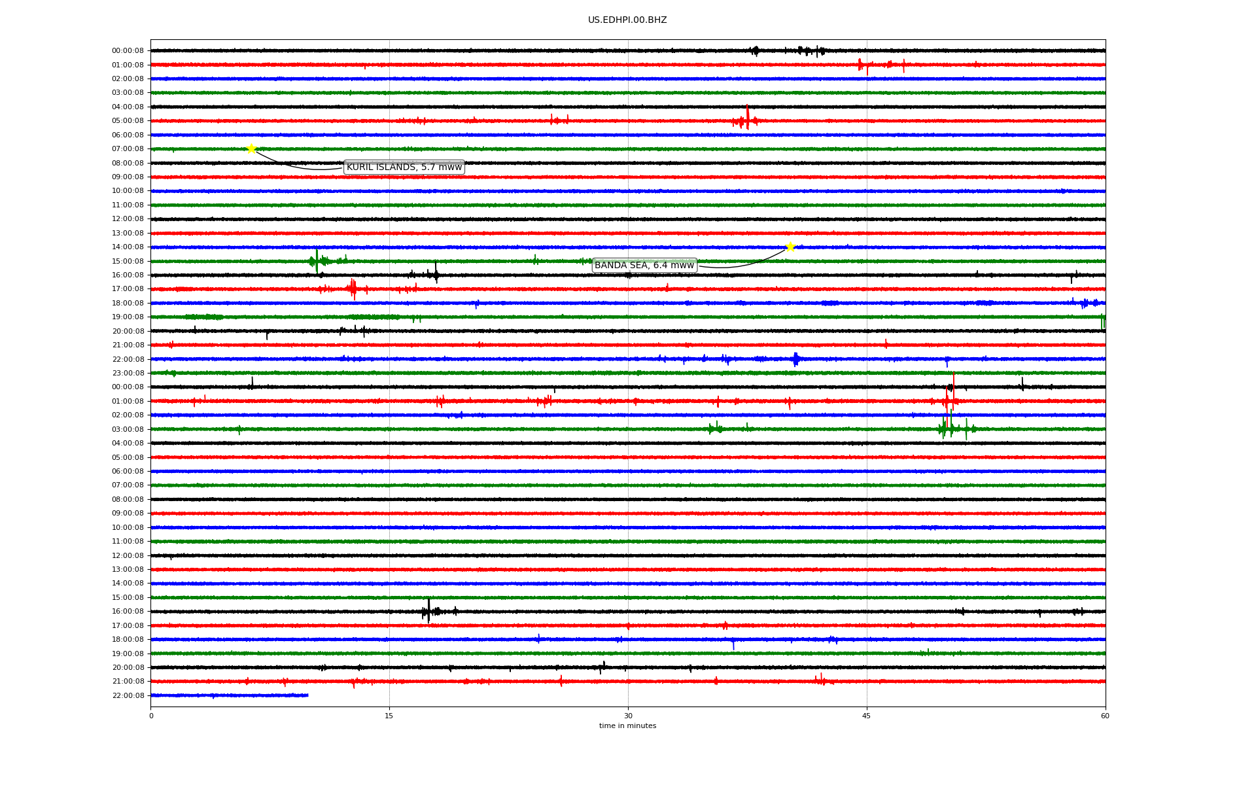The width and height of the screenshot is (1256, 785).
Task: Click the 30 minute x-axis tick label
Action: coord(628,716)
